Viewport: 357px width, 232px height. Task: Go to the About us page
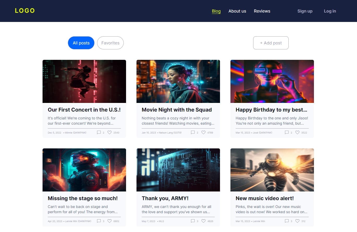[x=237, y=11]
